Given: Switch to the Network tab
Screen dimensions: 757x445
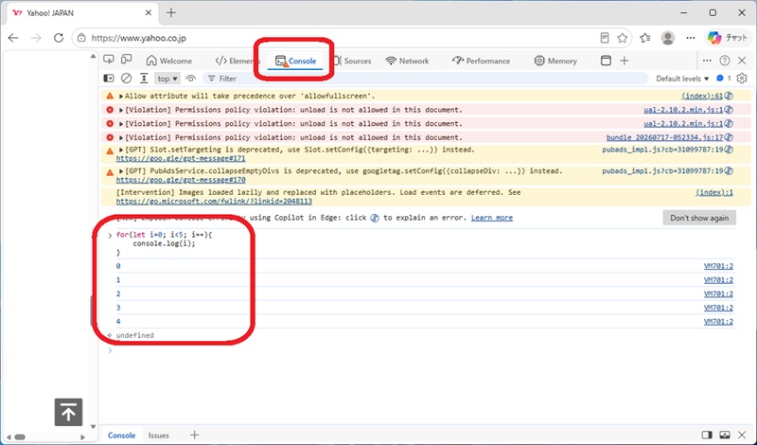Looking at the screenshot, I should click(407, 61).
